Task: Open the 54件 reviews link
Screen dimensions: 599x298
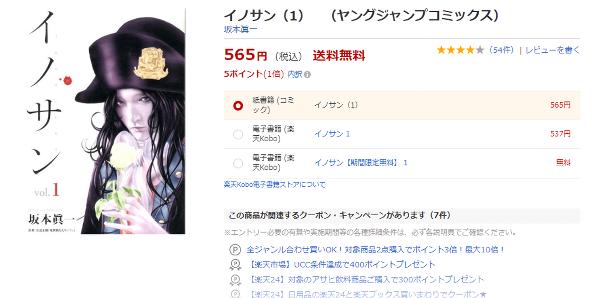Action: pyautogui.click(x=502, y=50)
